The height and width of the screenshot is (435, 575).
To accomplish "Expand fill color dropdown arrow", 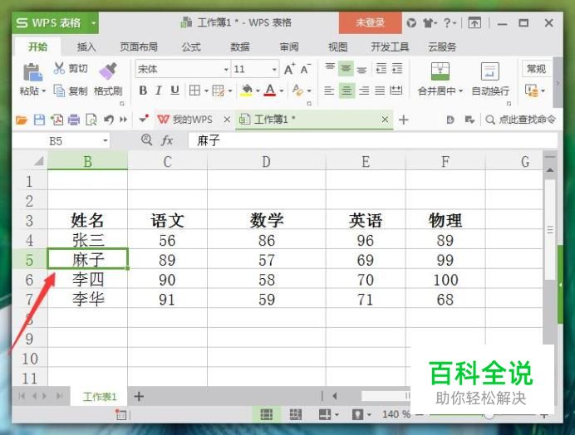I will point(258,90).
